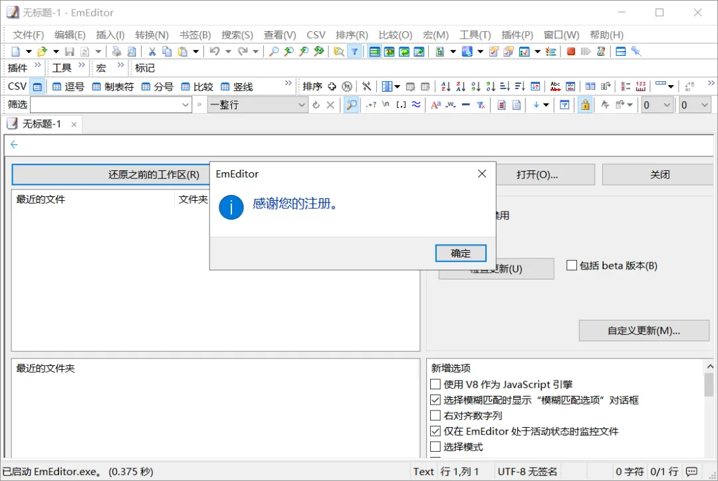Click the 自定义更新(M)... button

(x=644, y=331)
